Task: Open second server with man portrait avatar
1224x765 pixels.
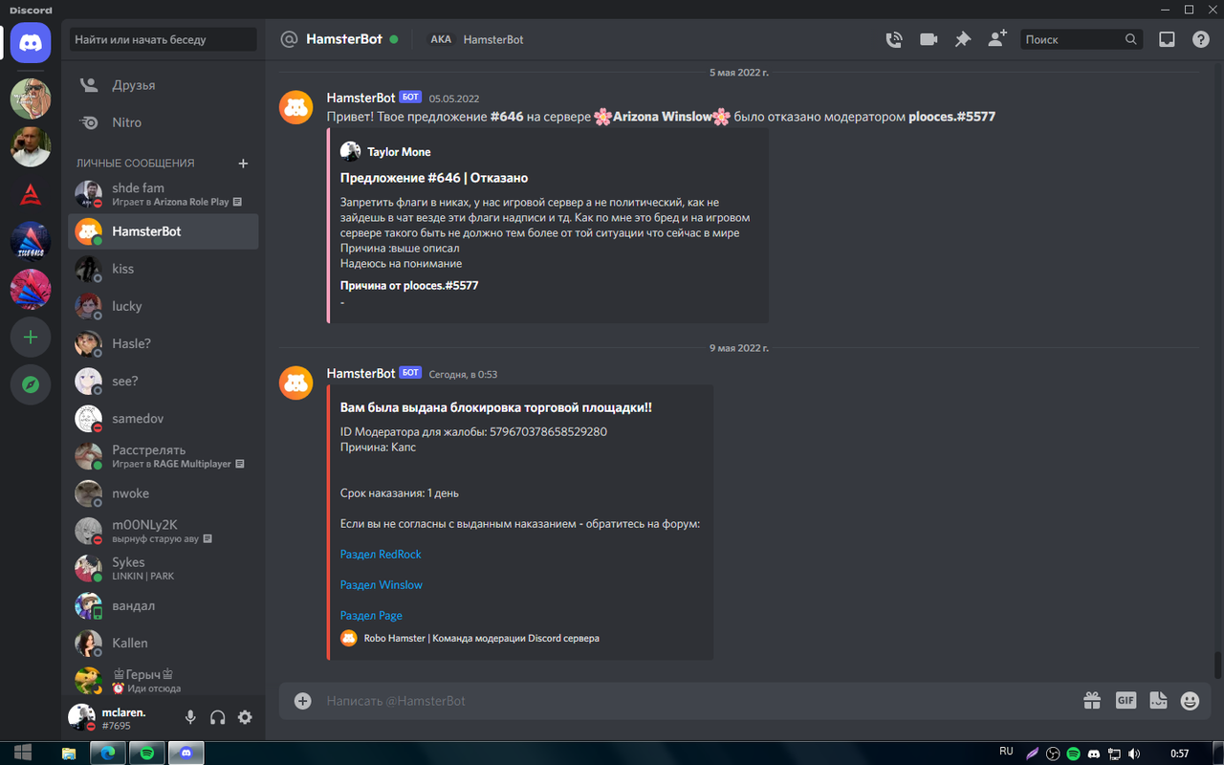Action: click(x=31, y=146)
